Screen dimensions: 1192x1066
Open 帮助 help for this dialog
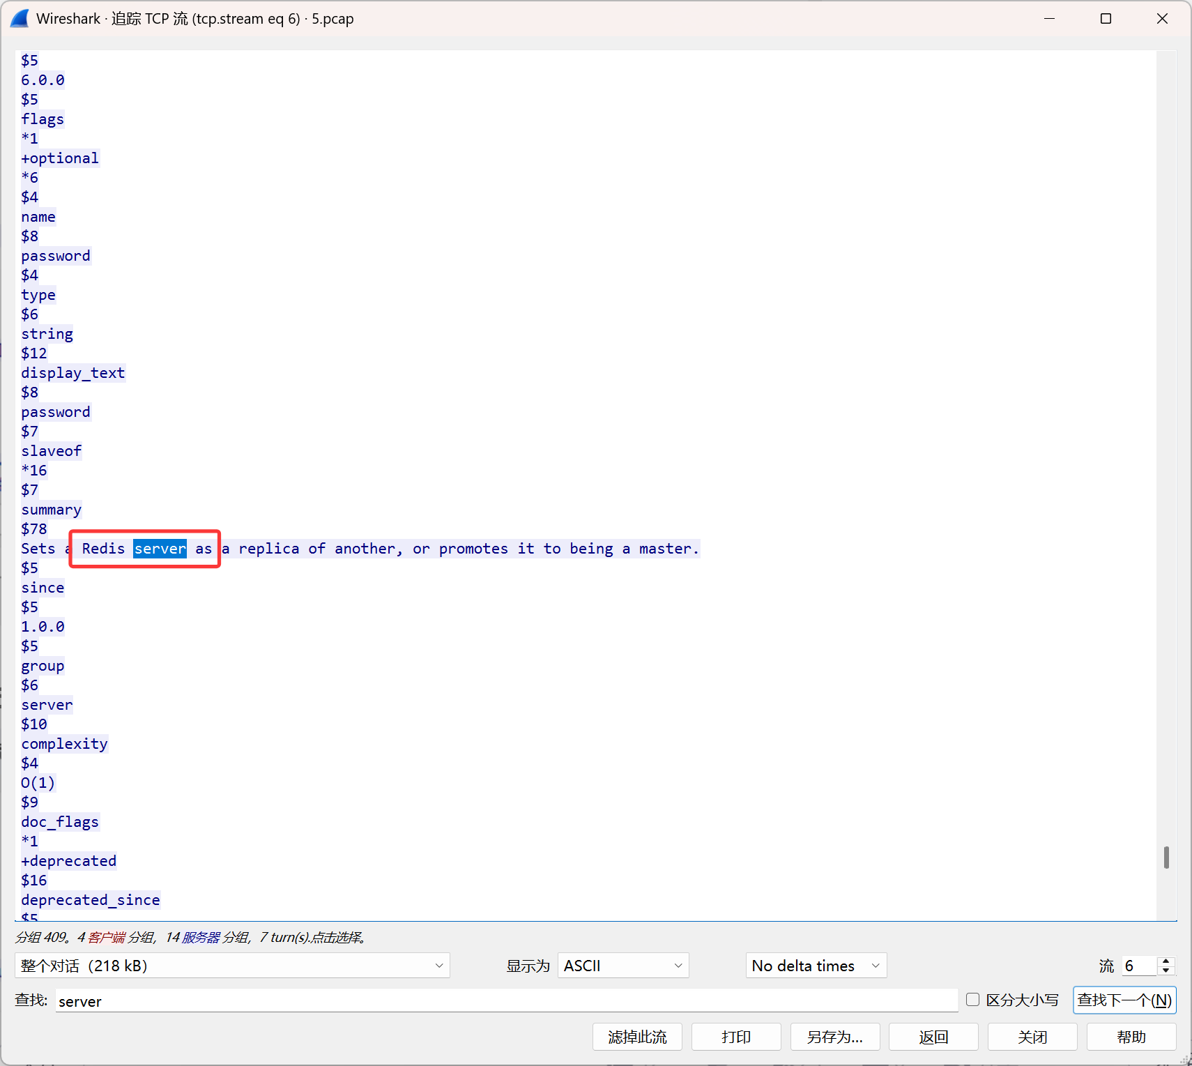coord(1131,1037)
